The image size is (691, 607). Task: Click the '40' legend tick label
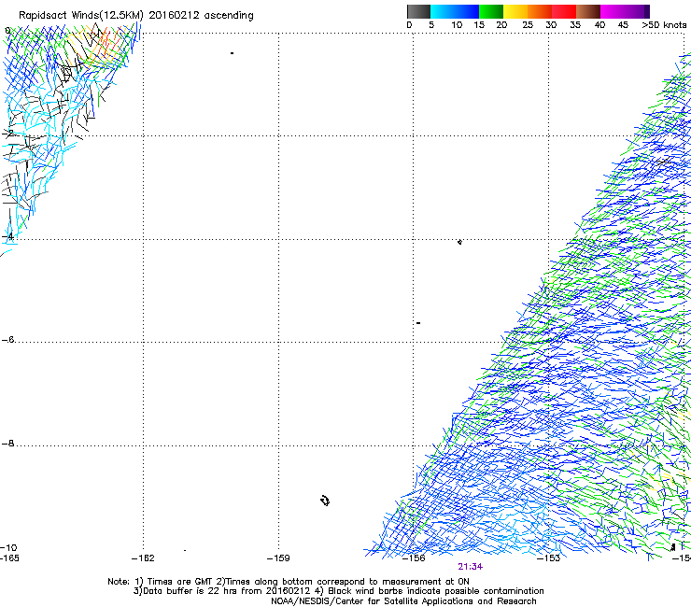pos(599,25)
